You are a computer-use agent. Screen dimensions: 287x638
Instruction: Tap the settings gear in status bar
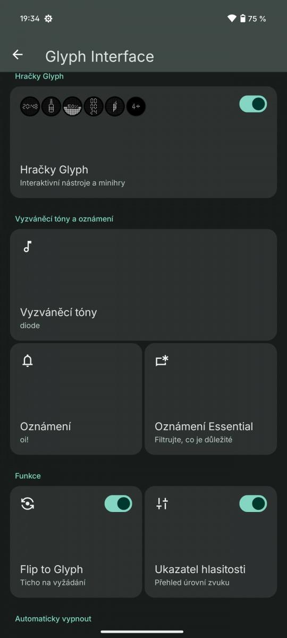[48, 19]
